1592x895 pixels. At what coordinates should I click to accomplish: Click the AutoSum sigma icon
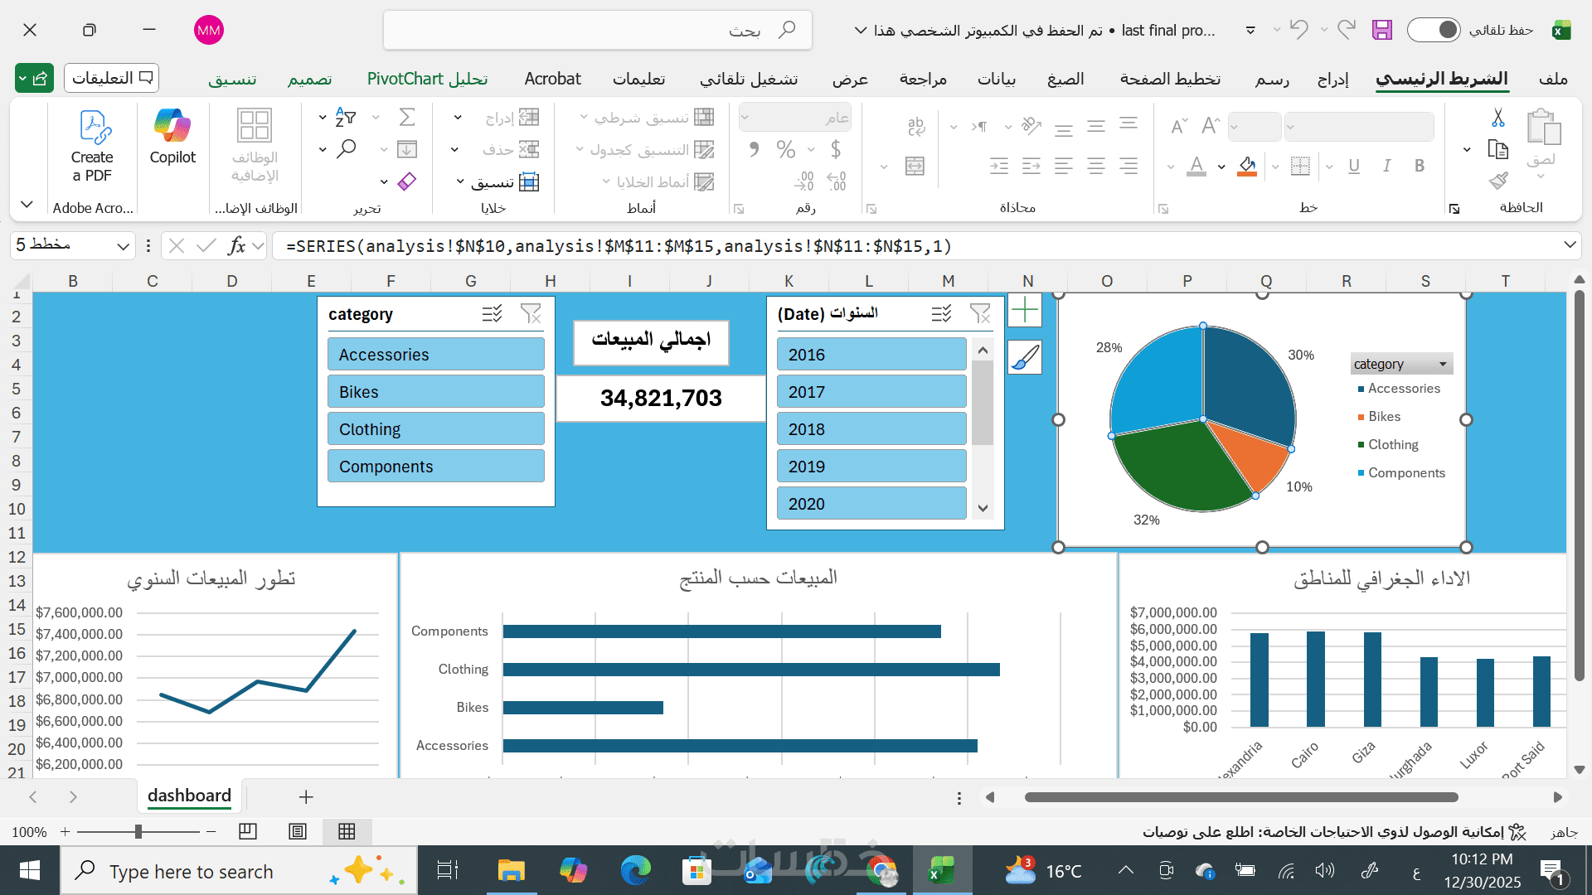tap(406, 117)
